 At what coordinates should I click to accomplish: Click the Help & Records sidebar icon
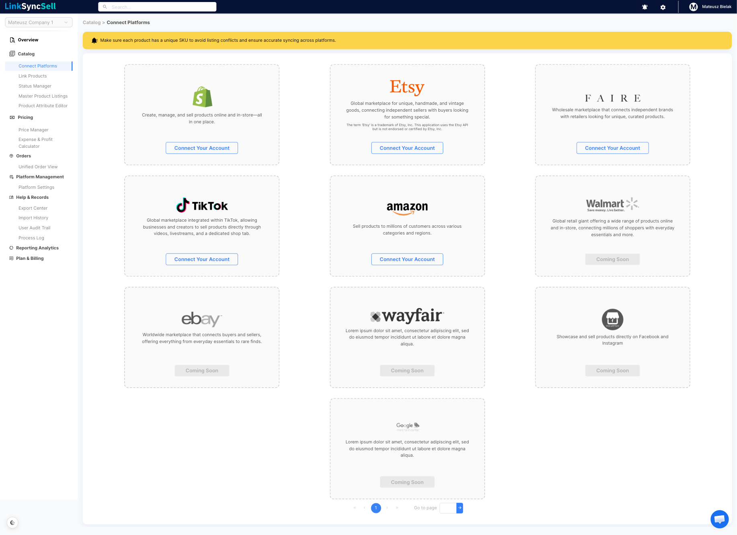(11, 197)
